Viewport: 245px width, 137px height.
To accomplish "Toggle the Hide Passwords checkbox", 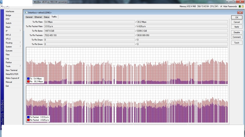I will click(221, 6).
